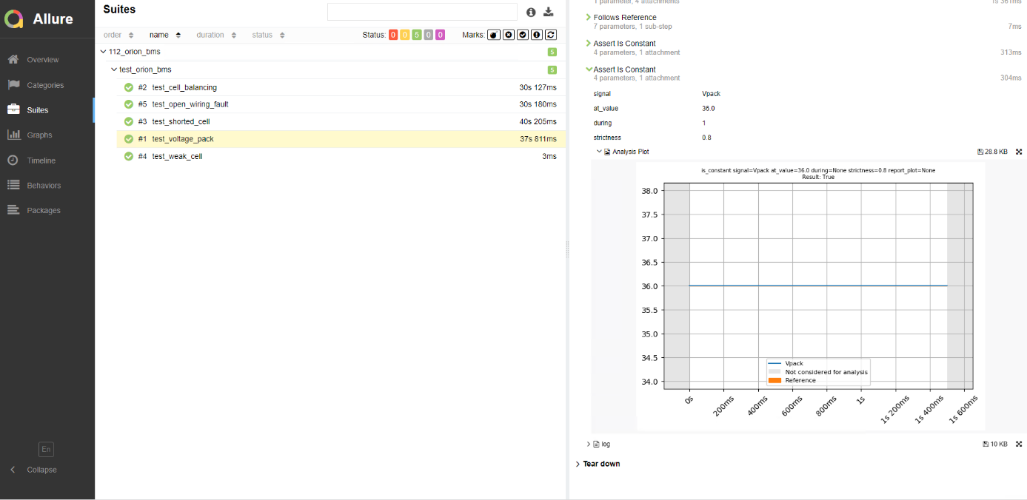Open the Graphs section
The height and width of the screenshot is (500, 1027).
39,135
